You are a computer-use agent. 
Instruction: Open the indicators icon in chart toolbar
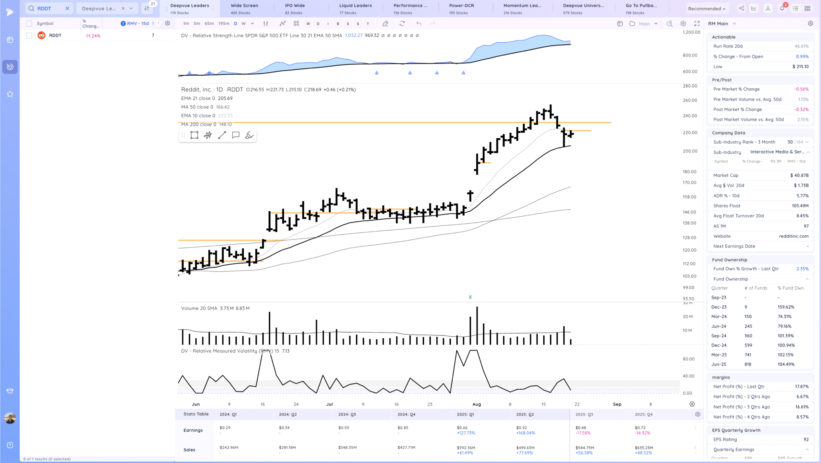(283, 23)
